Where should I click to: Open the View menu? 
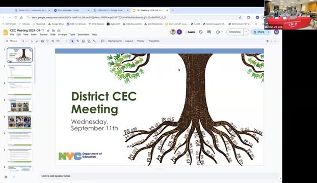point(26,35)
